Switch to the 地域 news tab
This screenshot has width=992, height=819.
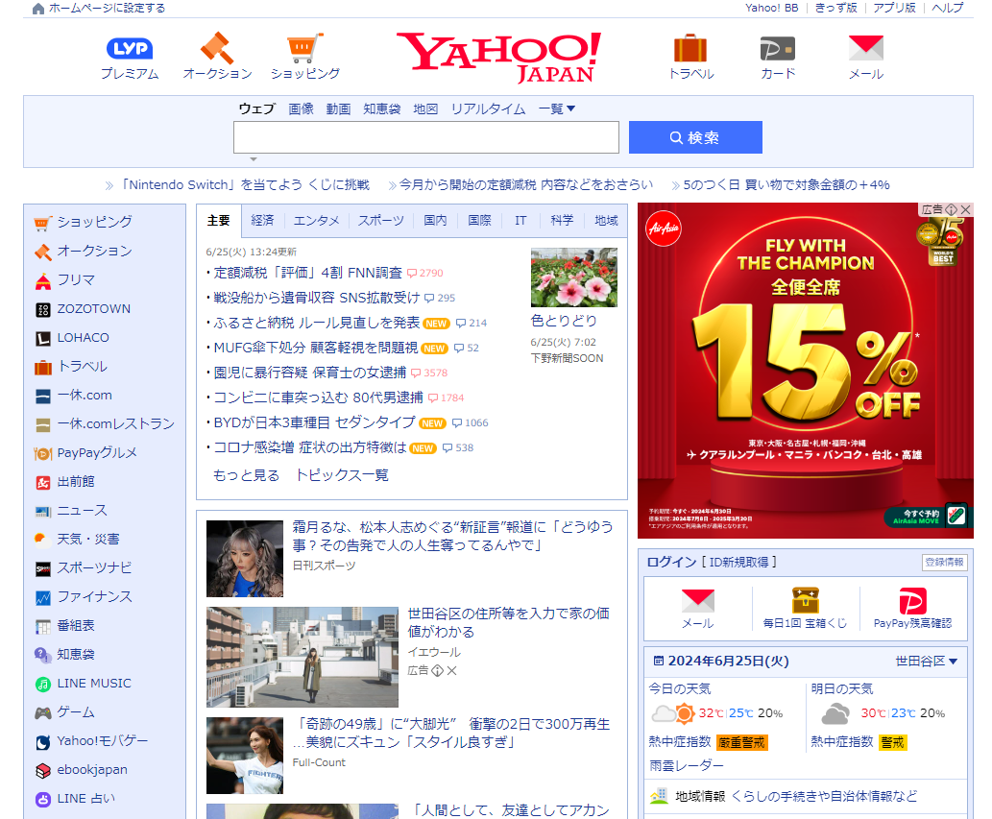click(x=606, y=220)
